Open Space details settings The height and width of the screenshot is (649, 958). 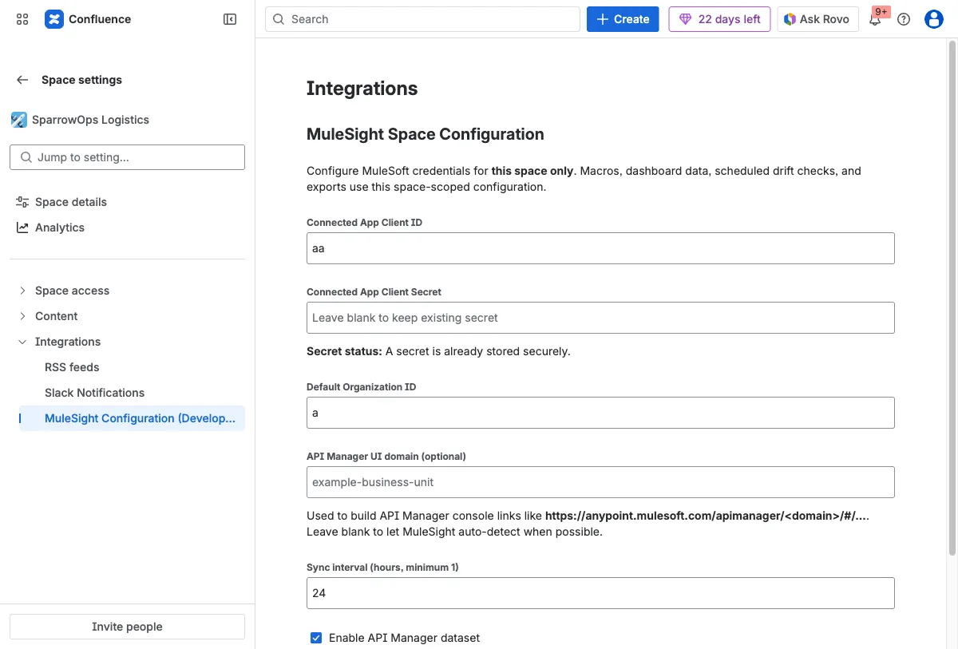70,201
